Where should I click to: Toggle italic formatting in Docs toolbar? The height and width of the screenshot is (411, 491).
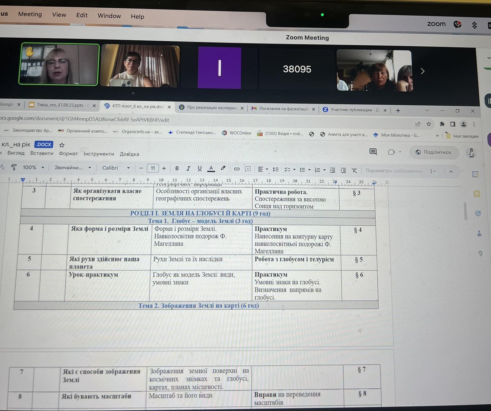(188, 168)
